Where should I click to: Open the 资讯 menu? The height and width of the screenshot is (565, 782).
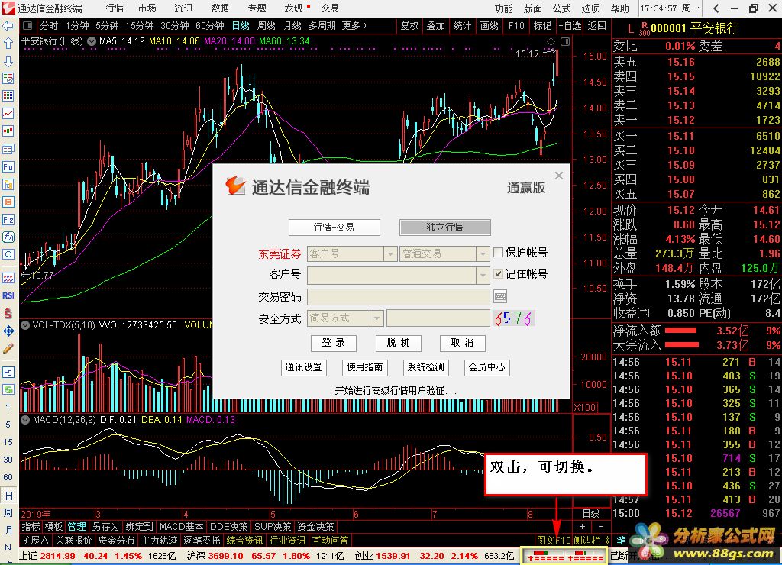tap(183, 8)
